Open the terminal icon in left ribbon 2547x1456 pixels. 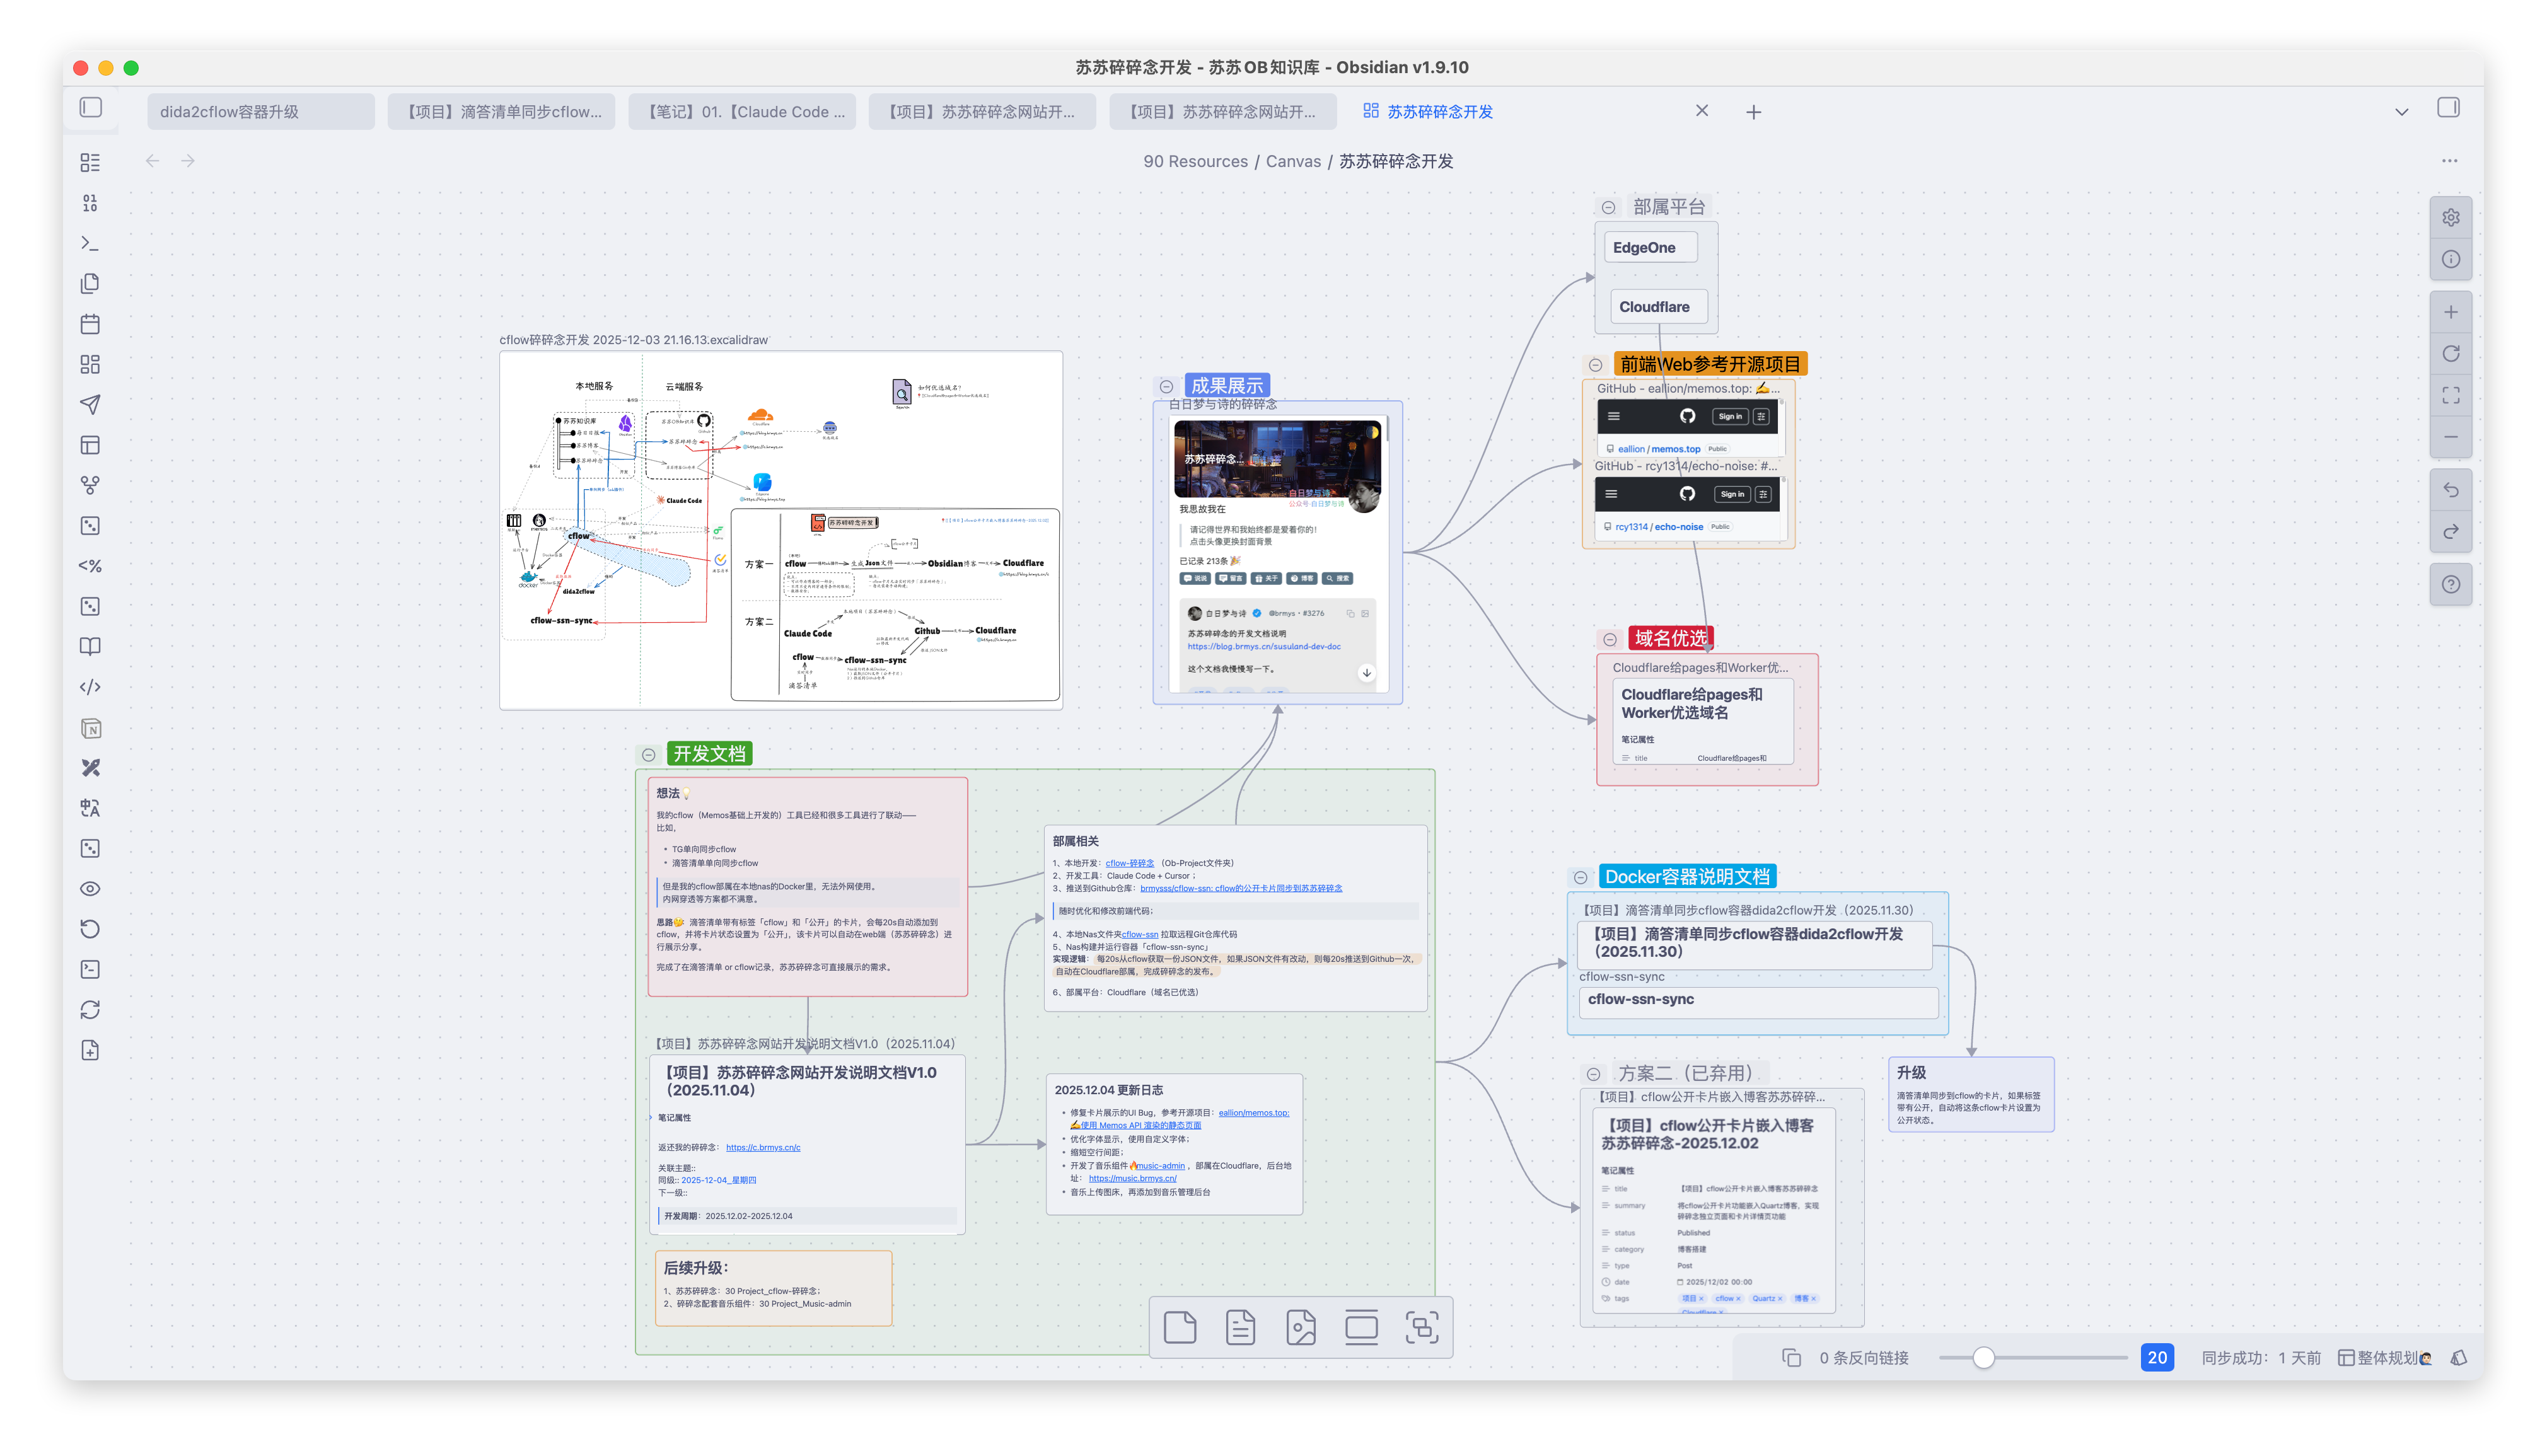click(90, 243)
